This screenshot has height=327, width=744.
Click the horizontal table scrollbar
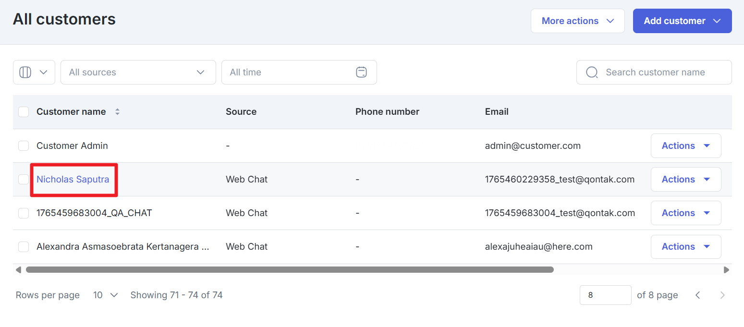click(290, 270)
